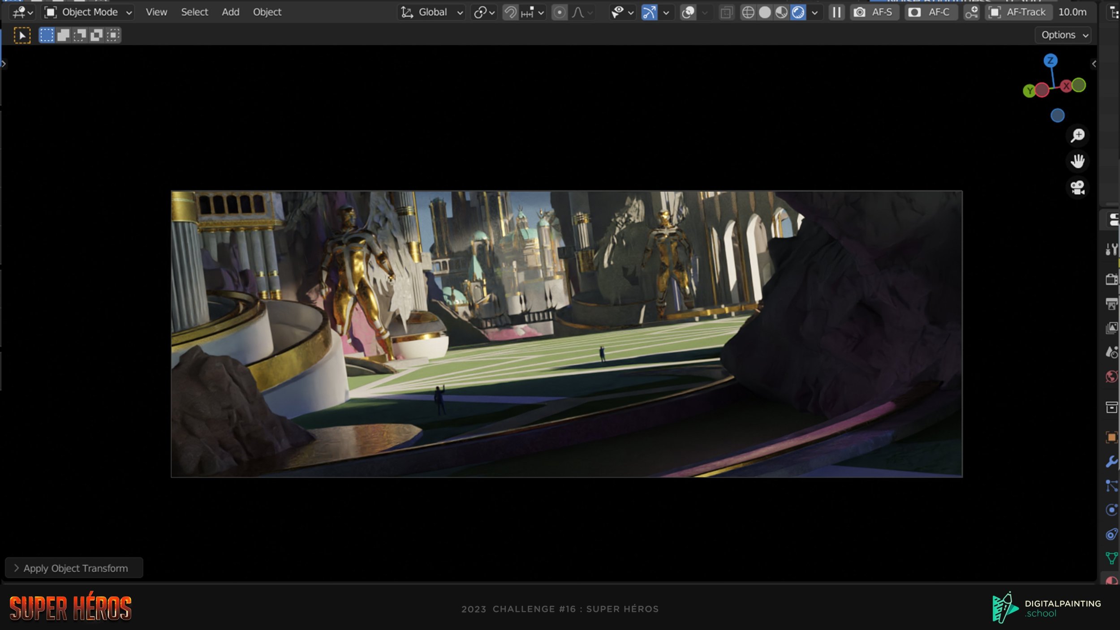The image size is (1120, 630).
Task: Pause the viewport render preview
Action: 836,12
